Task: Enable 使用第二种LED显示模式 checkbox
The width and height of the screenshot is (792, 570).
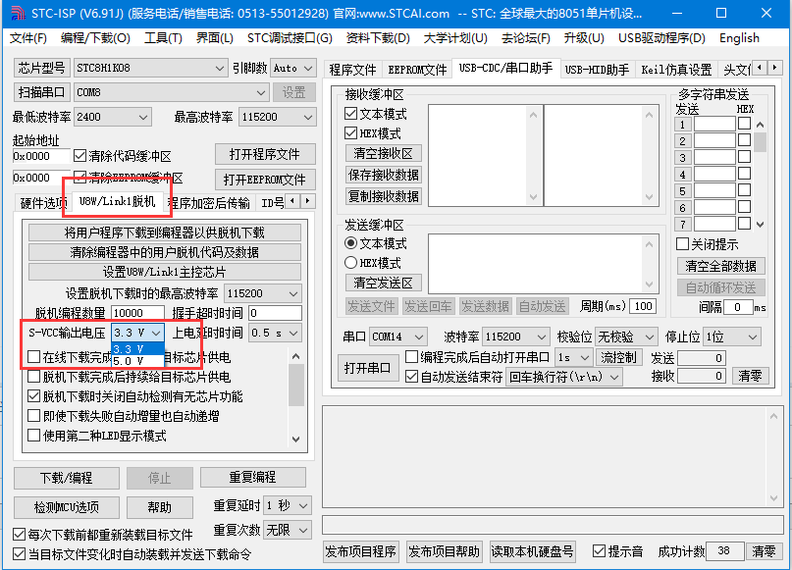Action: click(x=33, y=436)
